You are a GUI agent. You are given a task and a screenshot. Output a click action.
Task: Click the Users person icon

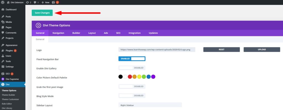click(x=3, y=56)
